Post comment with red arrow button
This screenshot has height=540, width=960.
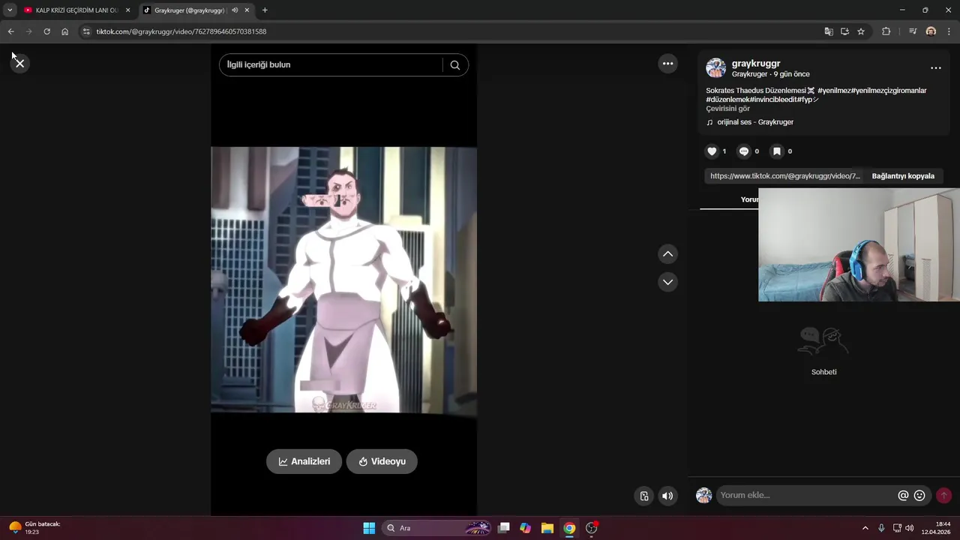tap(943, 496)
